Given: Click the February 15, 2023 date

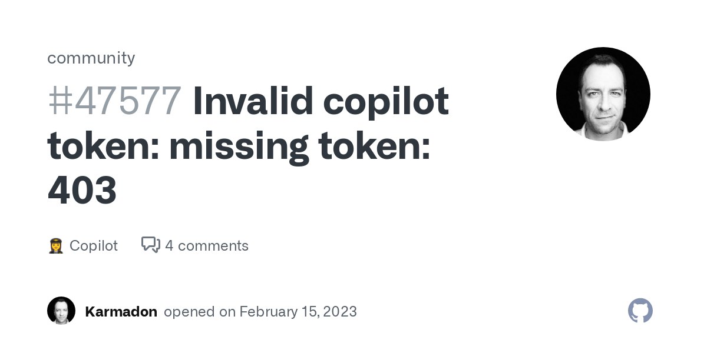Looking at the screenshot, I should [x=298, y=311].
